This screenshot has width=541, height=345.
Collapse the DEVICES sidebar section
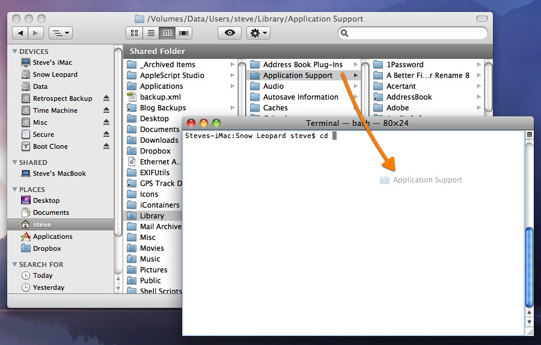14,52
